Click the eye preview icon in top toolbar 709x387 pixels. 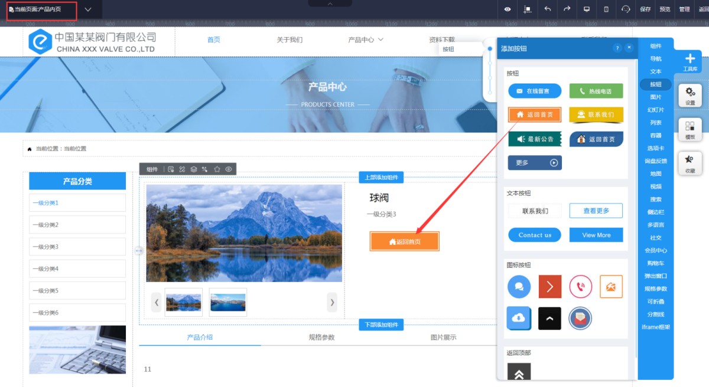coord(508,9)
